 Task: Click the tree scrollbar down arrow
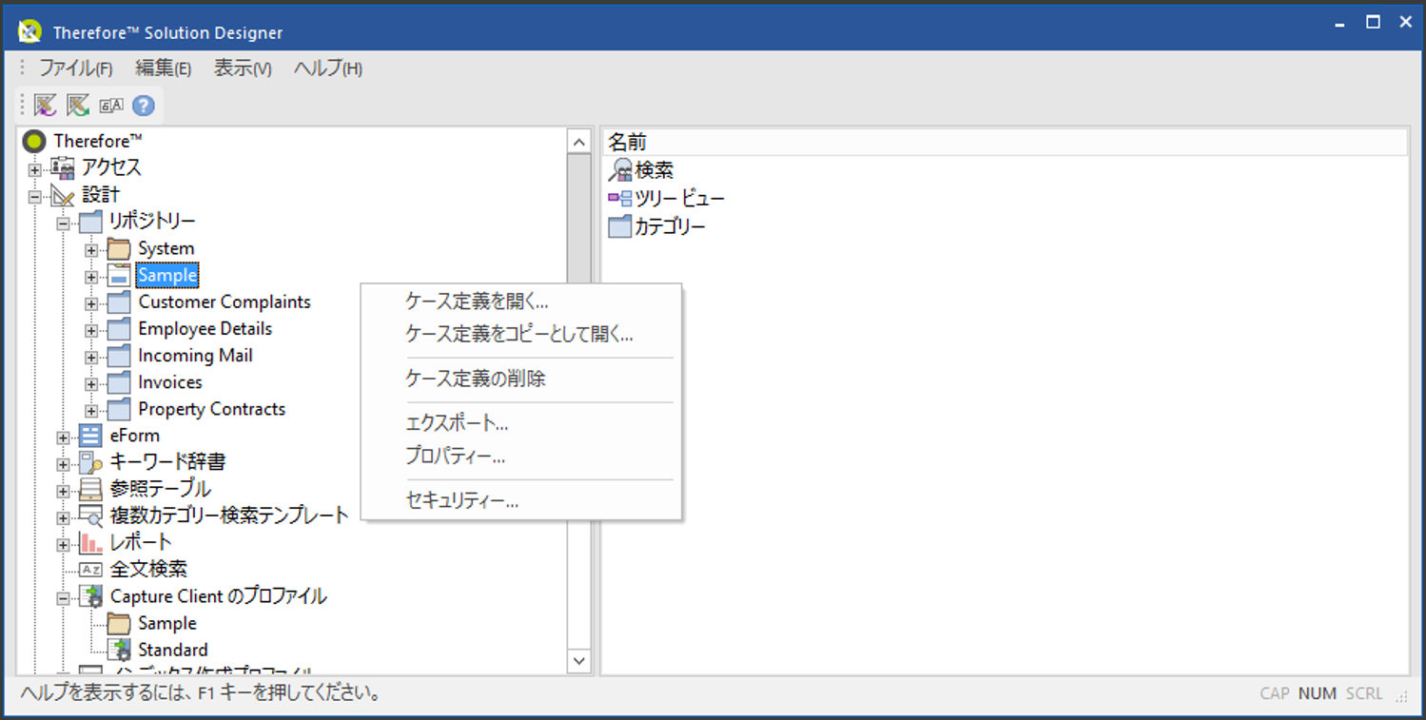pyautogui.click(x=578, y=660)
